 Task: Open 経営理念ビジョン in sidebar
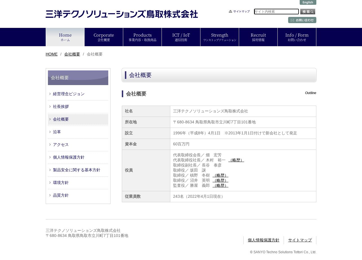(x=69, y=94)
